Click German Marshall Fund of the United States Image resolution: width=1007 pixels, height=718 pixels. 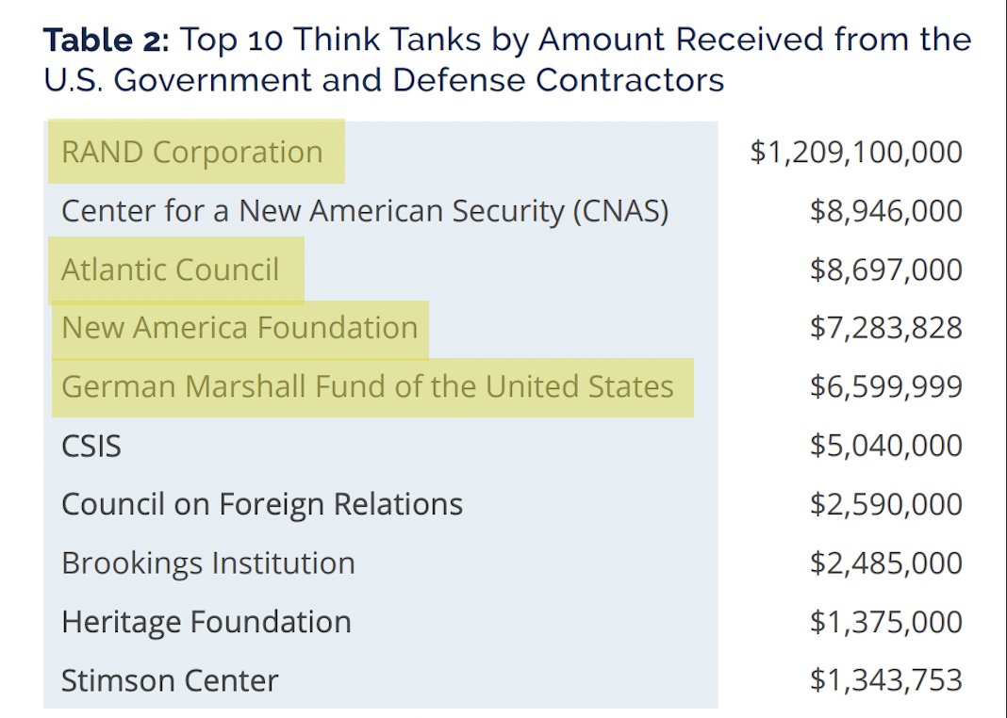click(368, 386)
